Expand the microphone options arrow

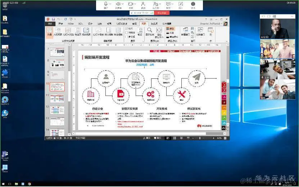(x=110, y=4)
